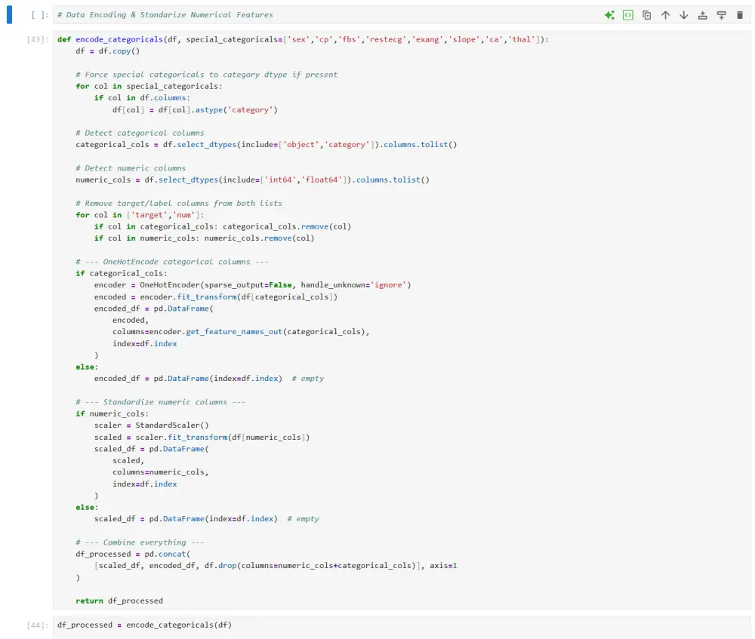Insert a new cell below
This screenshot has height=639, width=755.
click(722, 14)
